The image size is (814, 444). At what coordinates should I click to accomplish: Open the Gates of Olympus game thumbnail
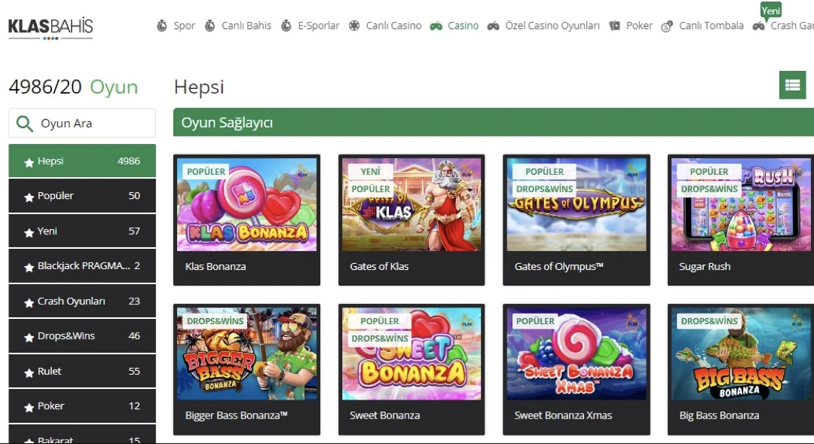pos(577,204)
